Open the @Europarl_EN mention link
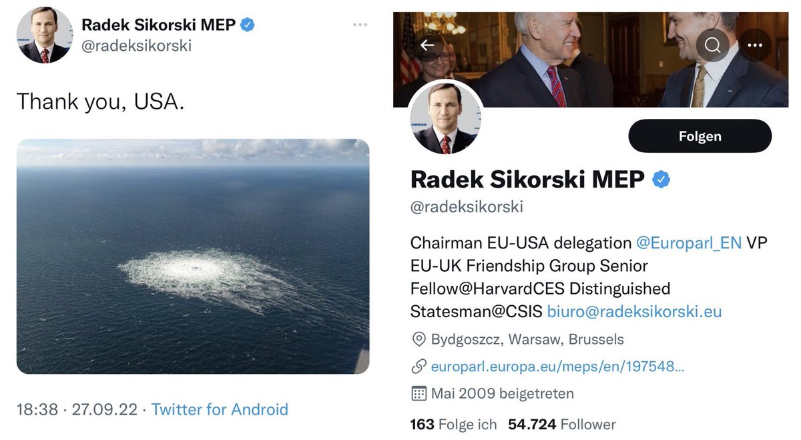The image size is (801, 440). (x=689, y=242)
